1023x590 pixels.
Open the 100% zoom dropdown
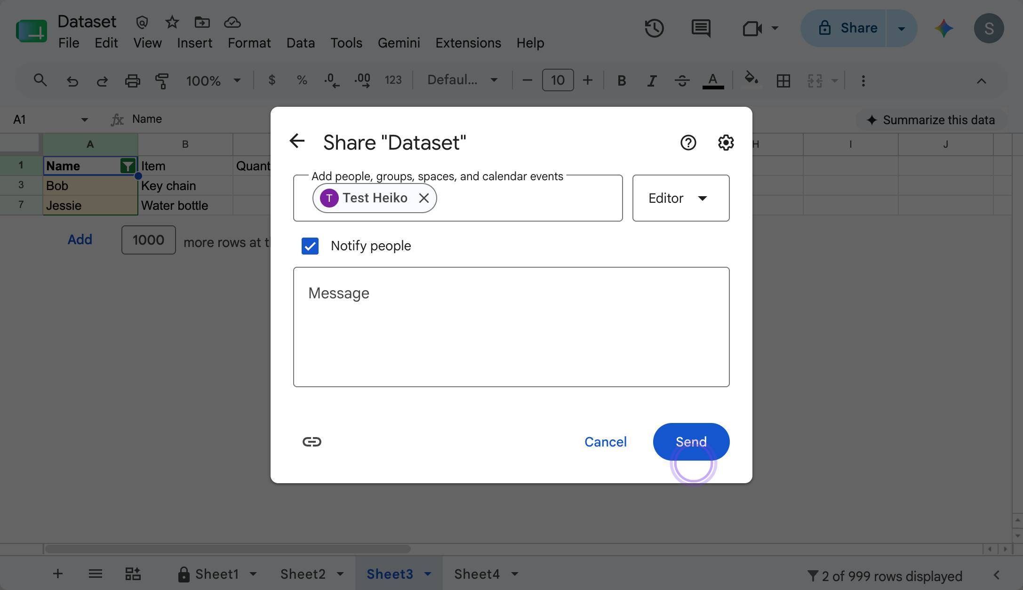[213, 81]
